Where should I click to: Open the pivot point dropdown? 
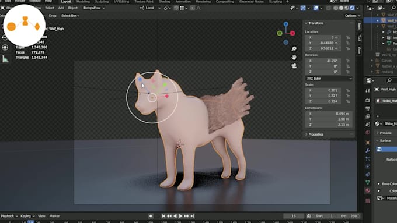click(167, 8)
